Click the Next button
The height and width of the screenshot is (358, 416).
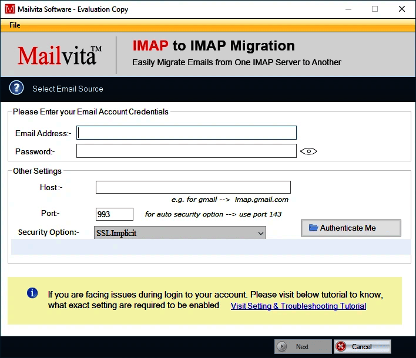[x=303, y=346]
